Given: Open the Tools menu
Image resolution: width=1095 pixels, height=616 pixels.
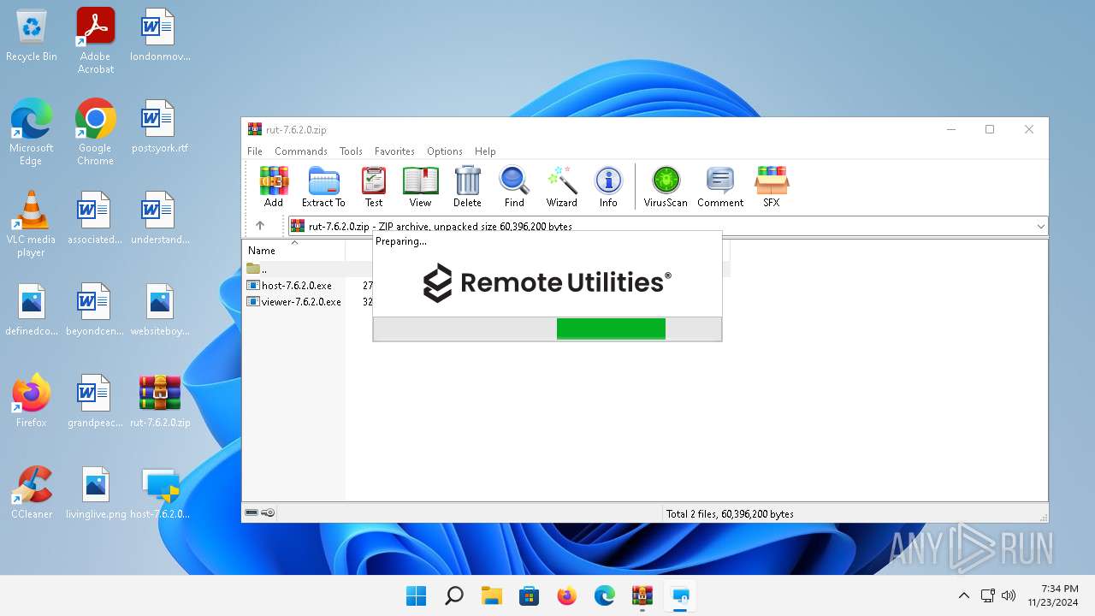Looking at the screenshot, I should [x=351, y=151].
